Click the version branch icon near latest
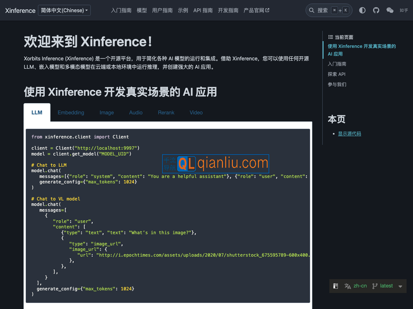The image size is (413, 309). 374,286
